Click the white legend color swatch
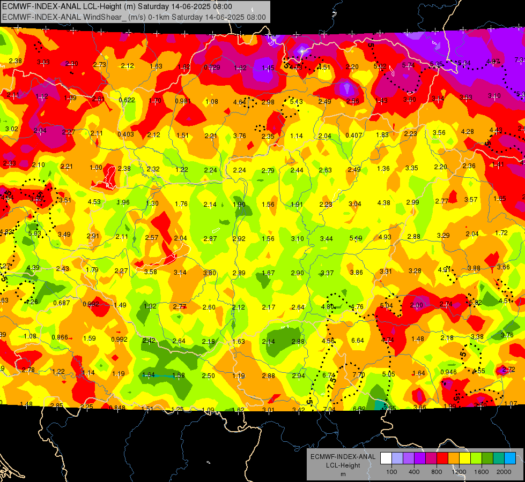Image resolution: width=525 pixels, height=482 pixels. pos(386,458)
